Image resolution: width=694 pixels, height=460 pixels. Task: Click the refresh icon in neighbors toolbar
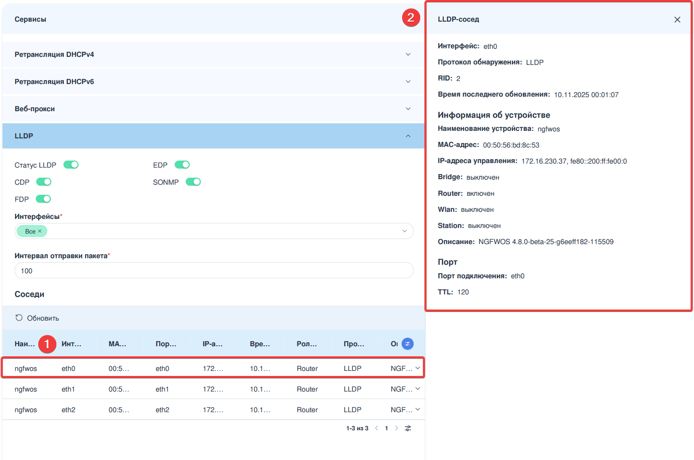[x=19, y=318]
